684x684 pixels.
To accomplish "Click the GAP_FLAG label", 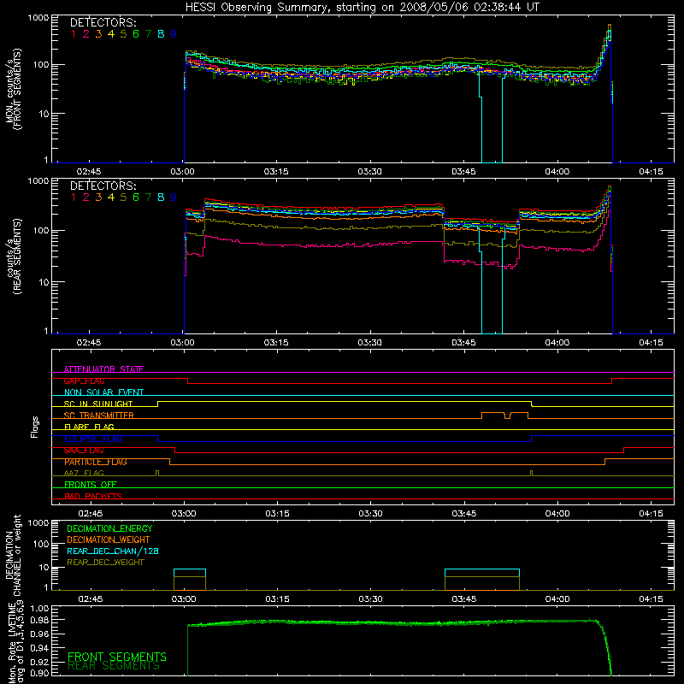I will point(84,380).
